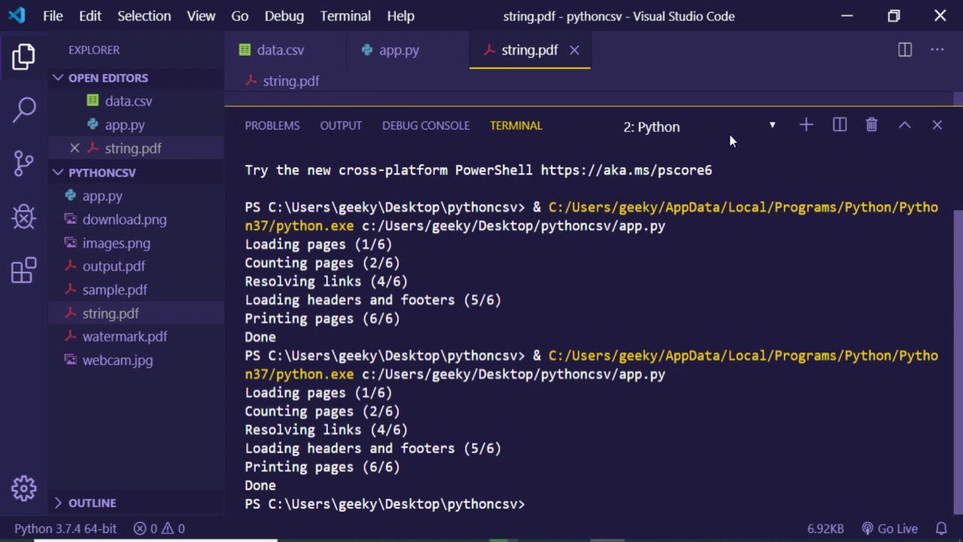Open notifications bell in status bar
Screen dimensions: 963x542
[941, 528]
